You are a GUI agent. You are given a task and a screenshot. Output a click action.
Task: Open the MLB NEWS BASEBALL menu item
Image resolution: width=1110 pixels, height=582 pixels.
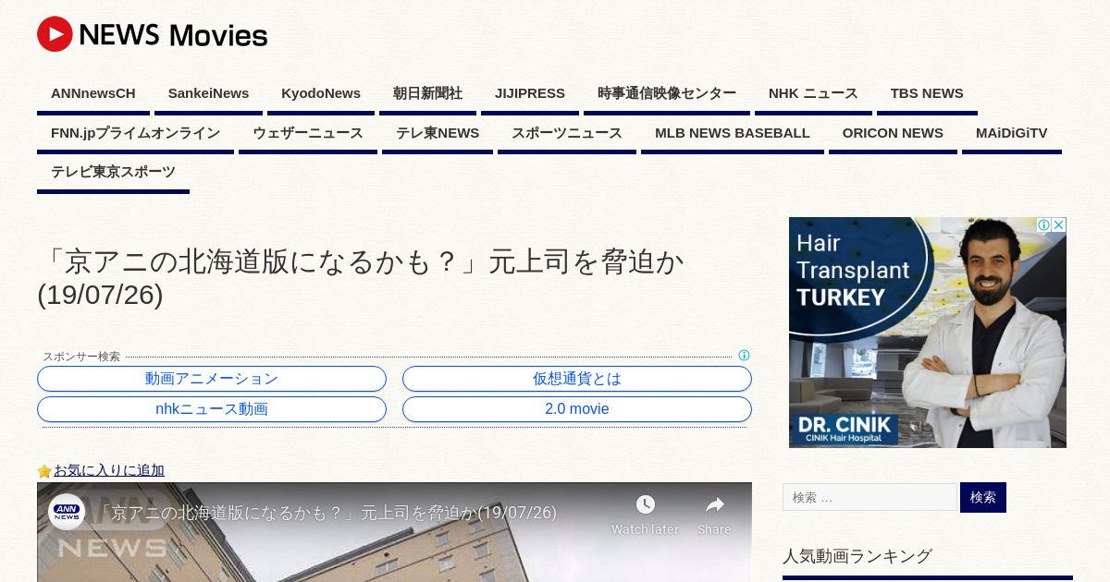pyautogui.click(x=733, y=134)
